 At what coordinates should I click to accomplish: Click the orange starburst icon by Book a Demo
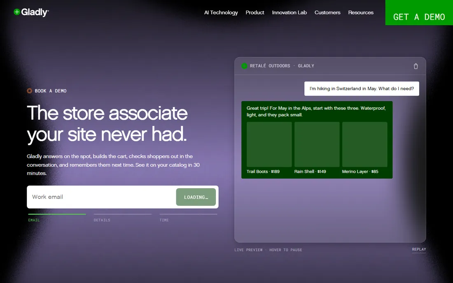point(30,91)
